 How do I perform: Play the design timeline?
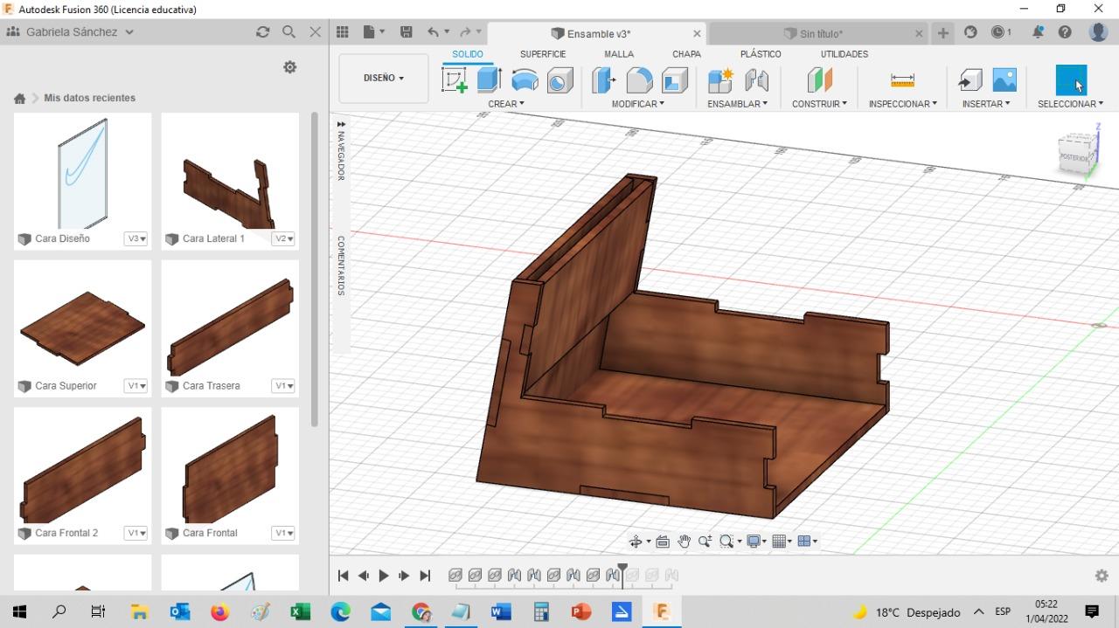384,576
